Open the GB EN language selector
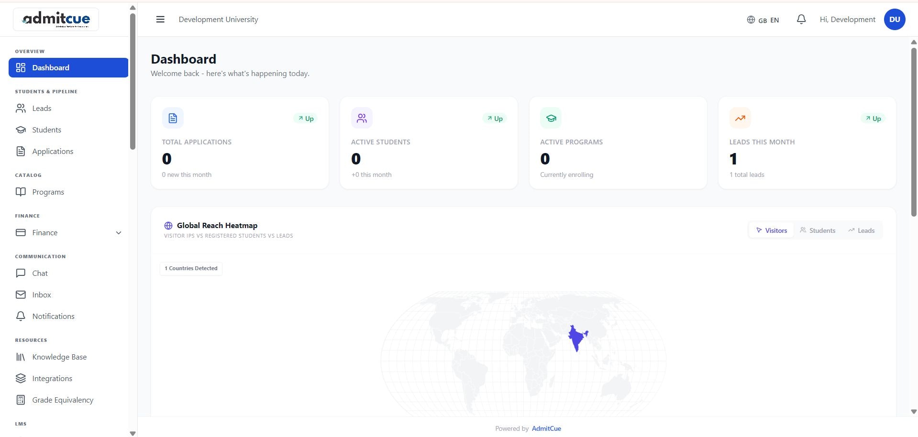This screenshot has height=437, width=918. (x=763, y=20)
